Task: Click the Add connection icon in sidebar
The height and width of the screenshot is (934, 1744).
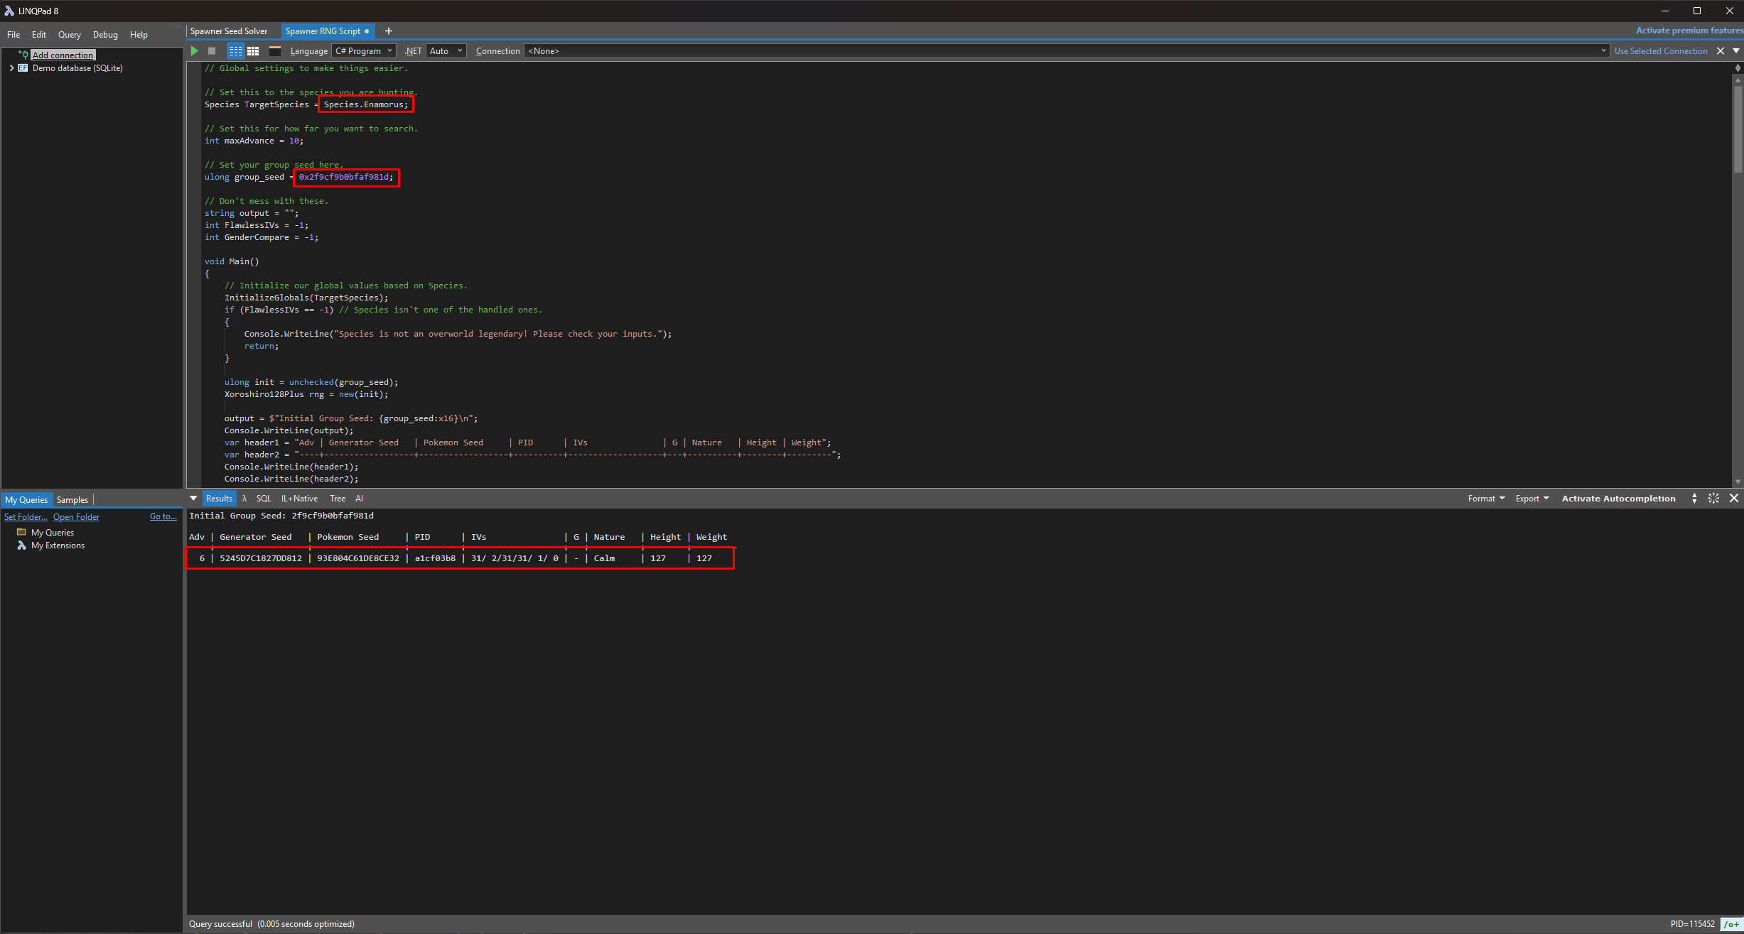Action: tap(23, 55)
